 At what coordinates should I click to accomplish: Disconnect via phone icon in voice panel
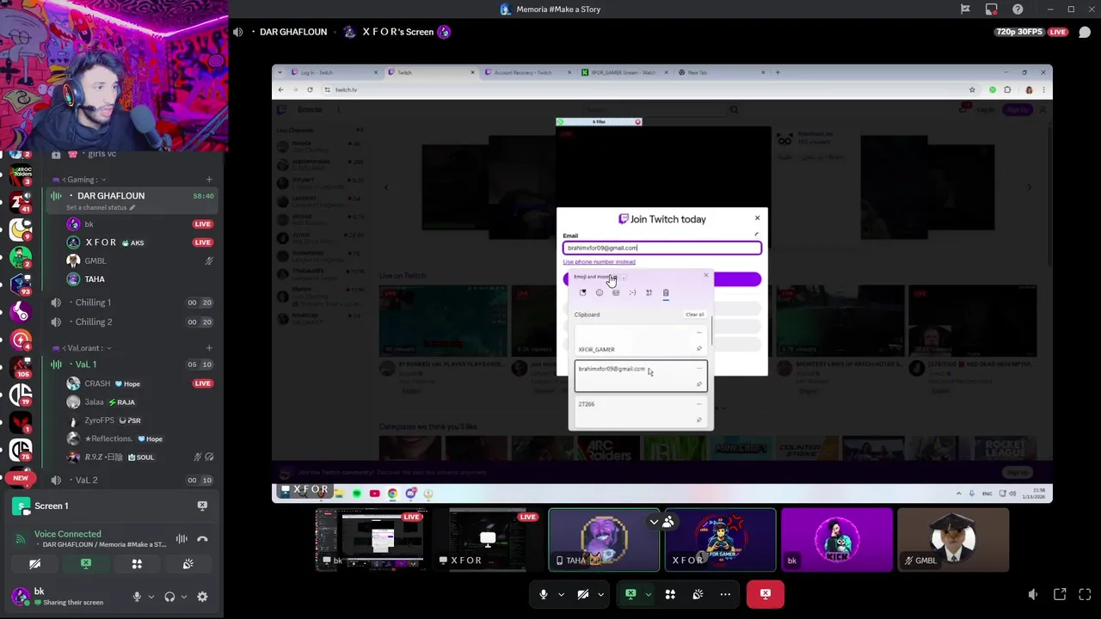[x=202, y=539]
